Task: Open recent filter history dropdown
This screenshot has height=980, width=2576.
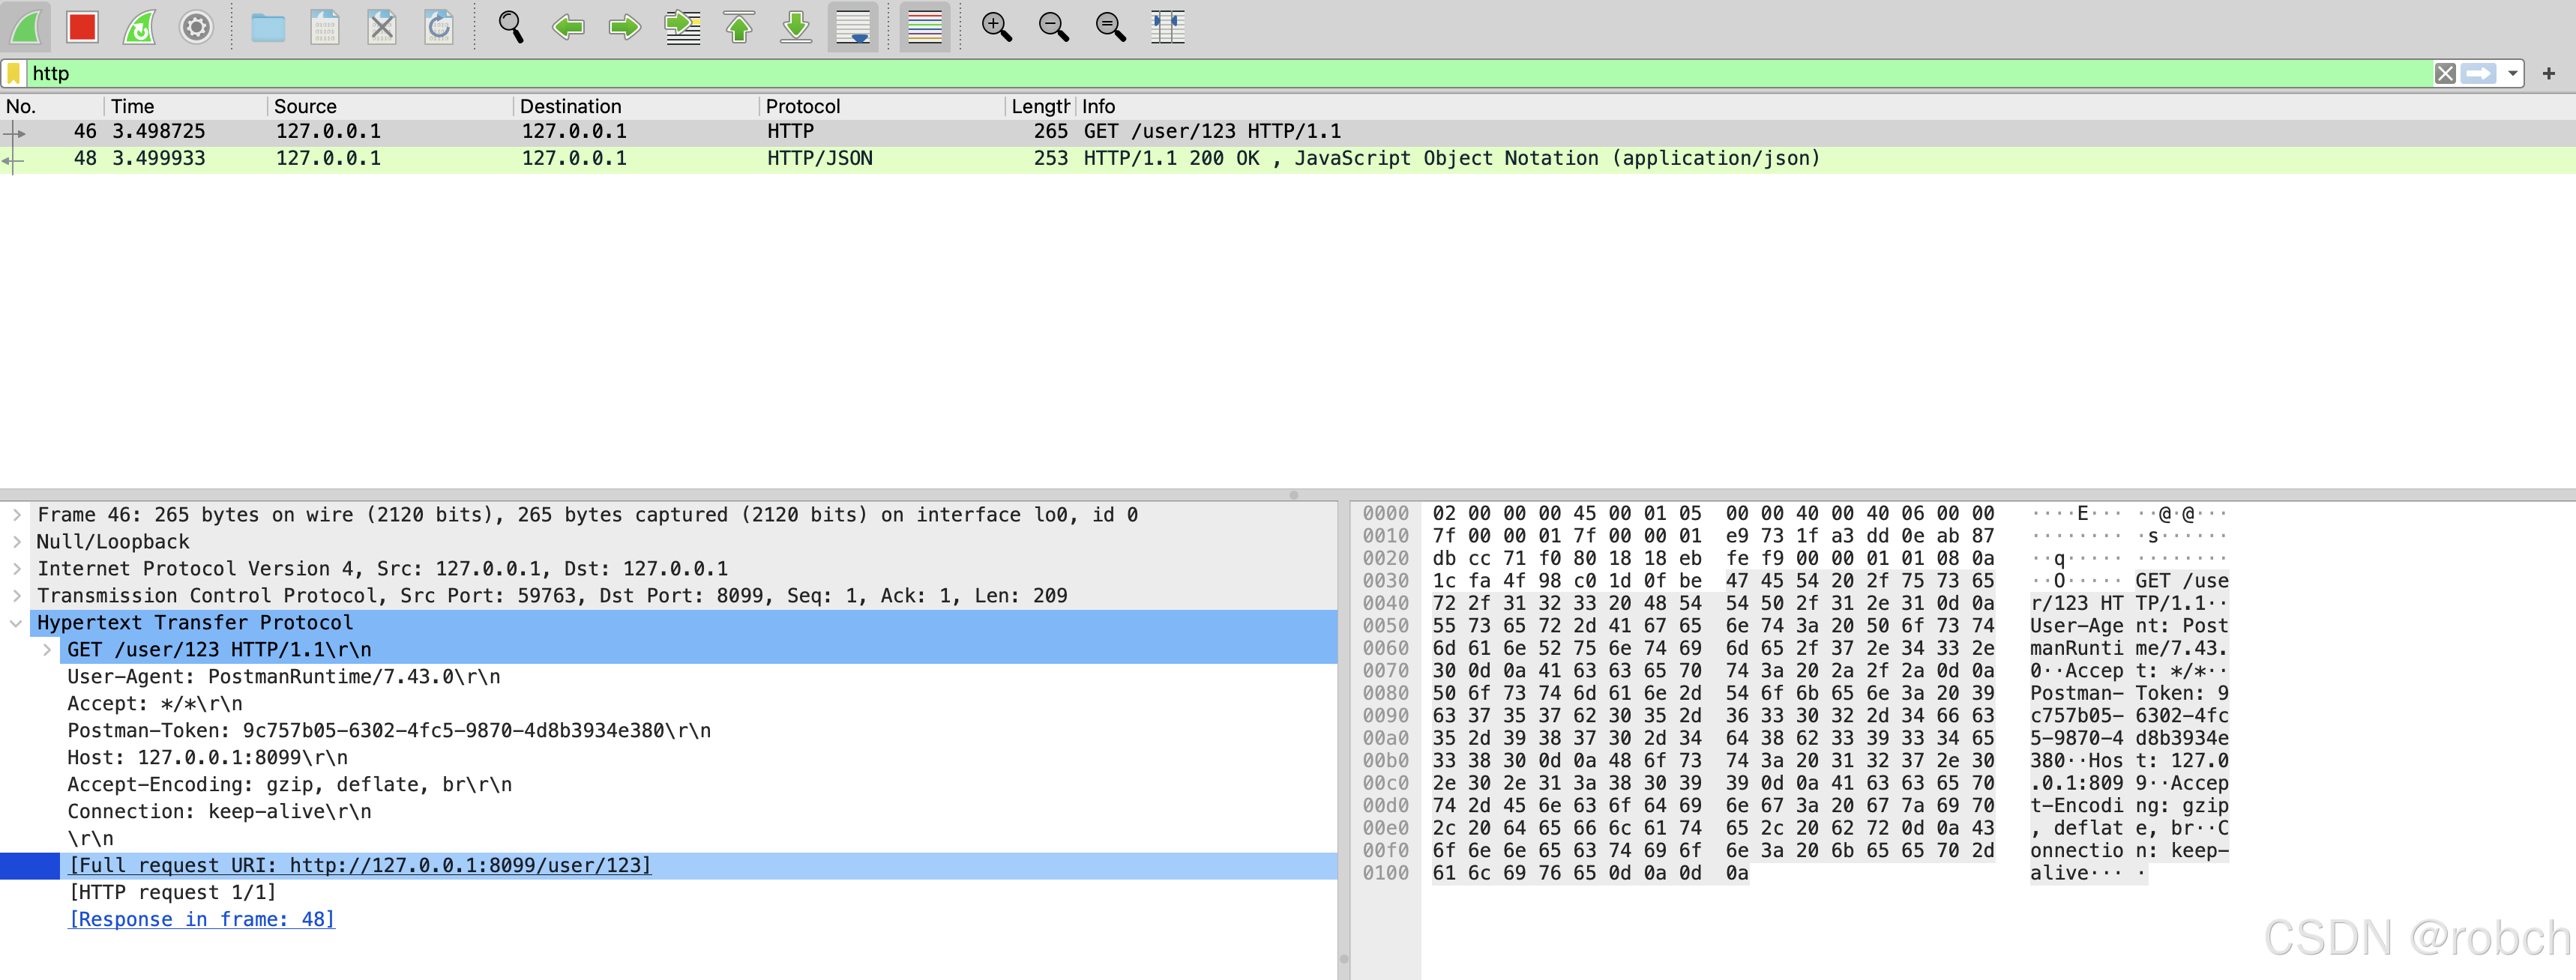Action: pyautogui.click(x=2512, y=73)
